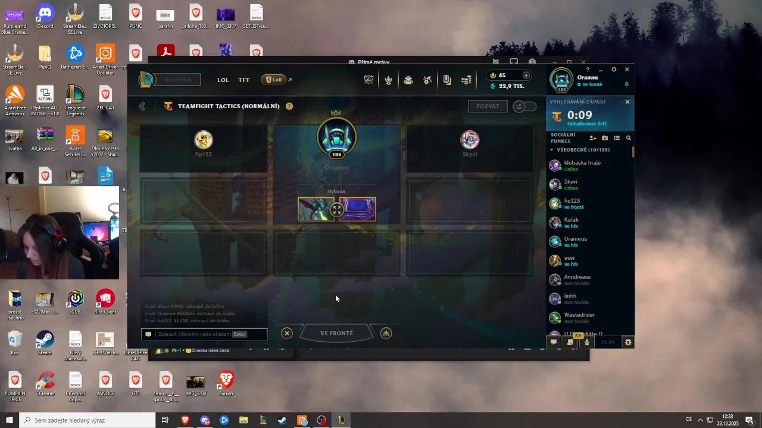This screenshot has height=428, width=762.
Task: Click the Ve frontě queue button
Action: pos(336,333)
